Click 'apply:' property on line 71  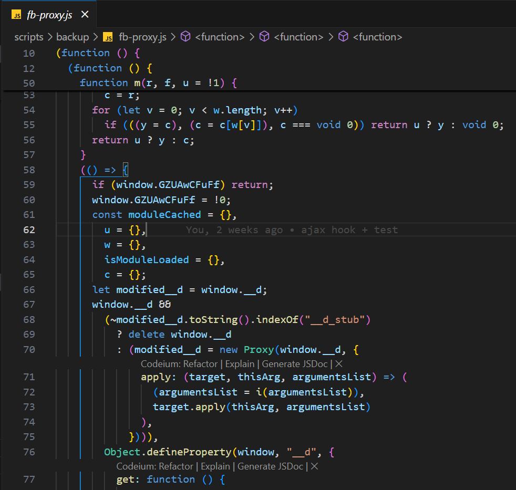[158, 377]
